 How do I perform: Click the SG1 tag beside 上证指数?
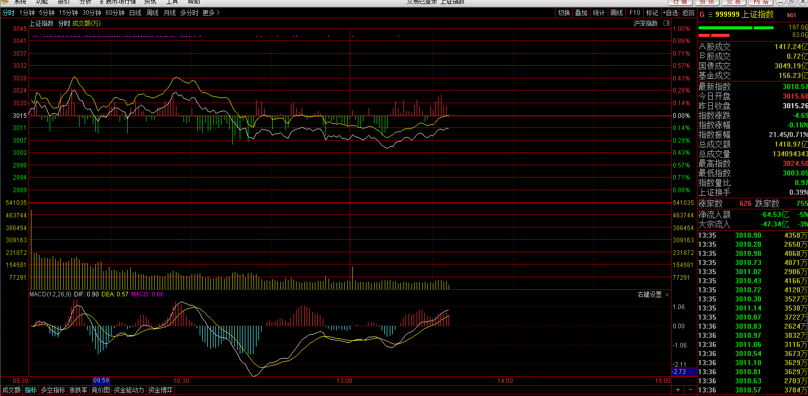791,15
